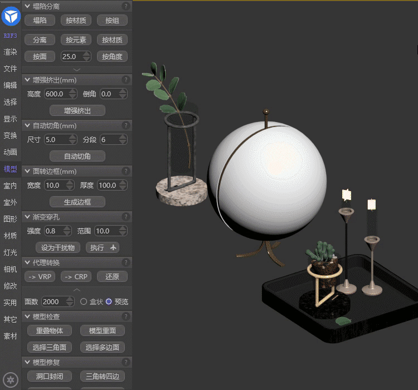
Task: Open the 选择 sidebar tab
Action: 11,102
